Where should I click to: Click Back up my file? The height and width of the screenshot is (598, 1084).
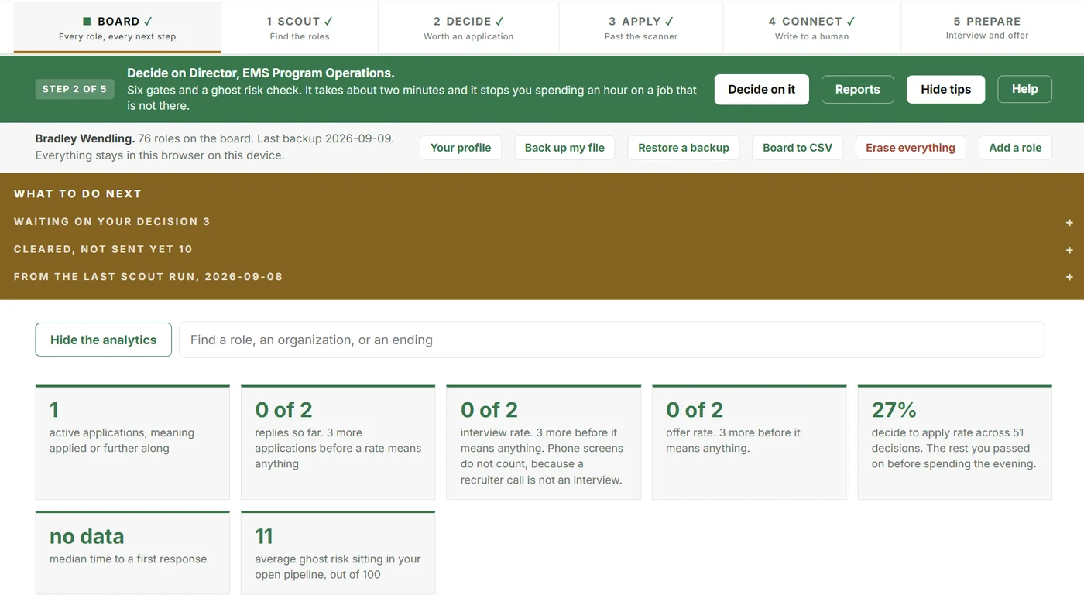pos(564,148)
